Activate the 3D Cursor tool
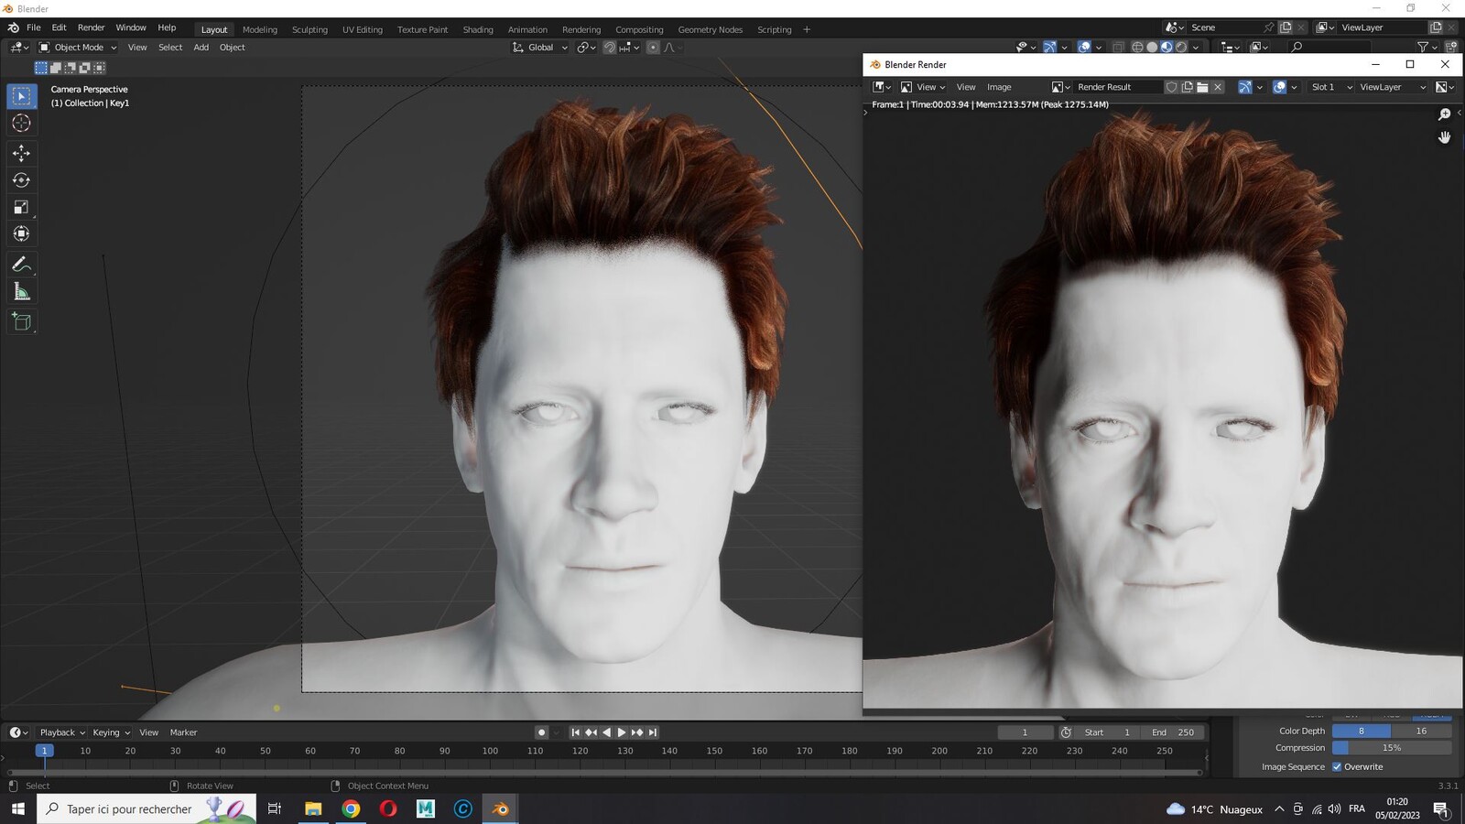This screenshot has width=1465, height=824. pyautogui.click(x=22, y=123)
